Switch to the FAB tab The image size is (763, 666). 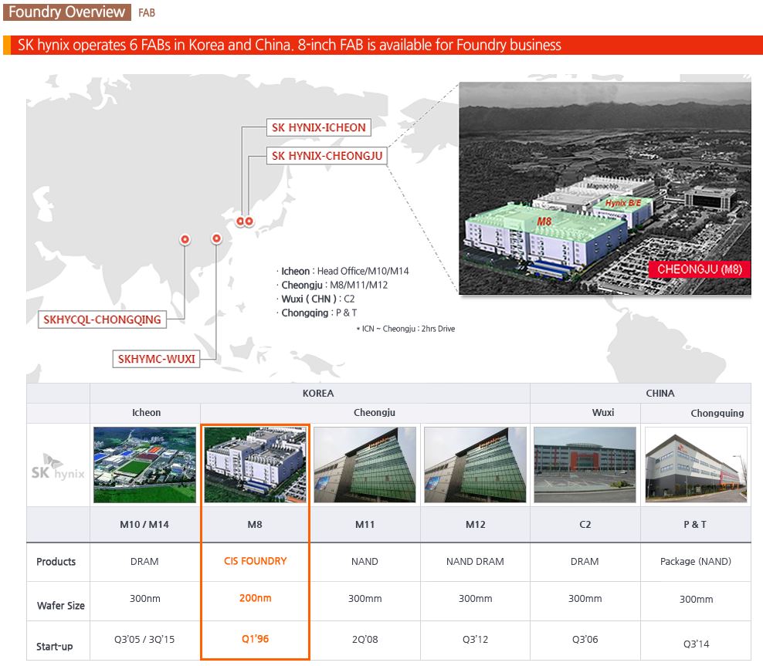click(x=147, y=13)
